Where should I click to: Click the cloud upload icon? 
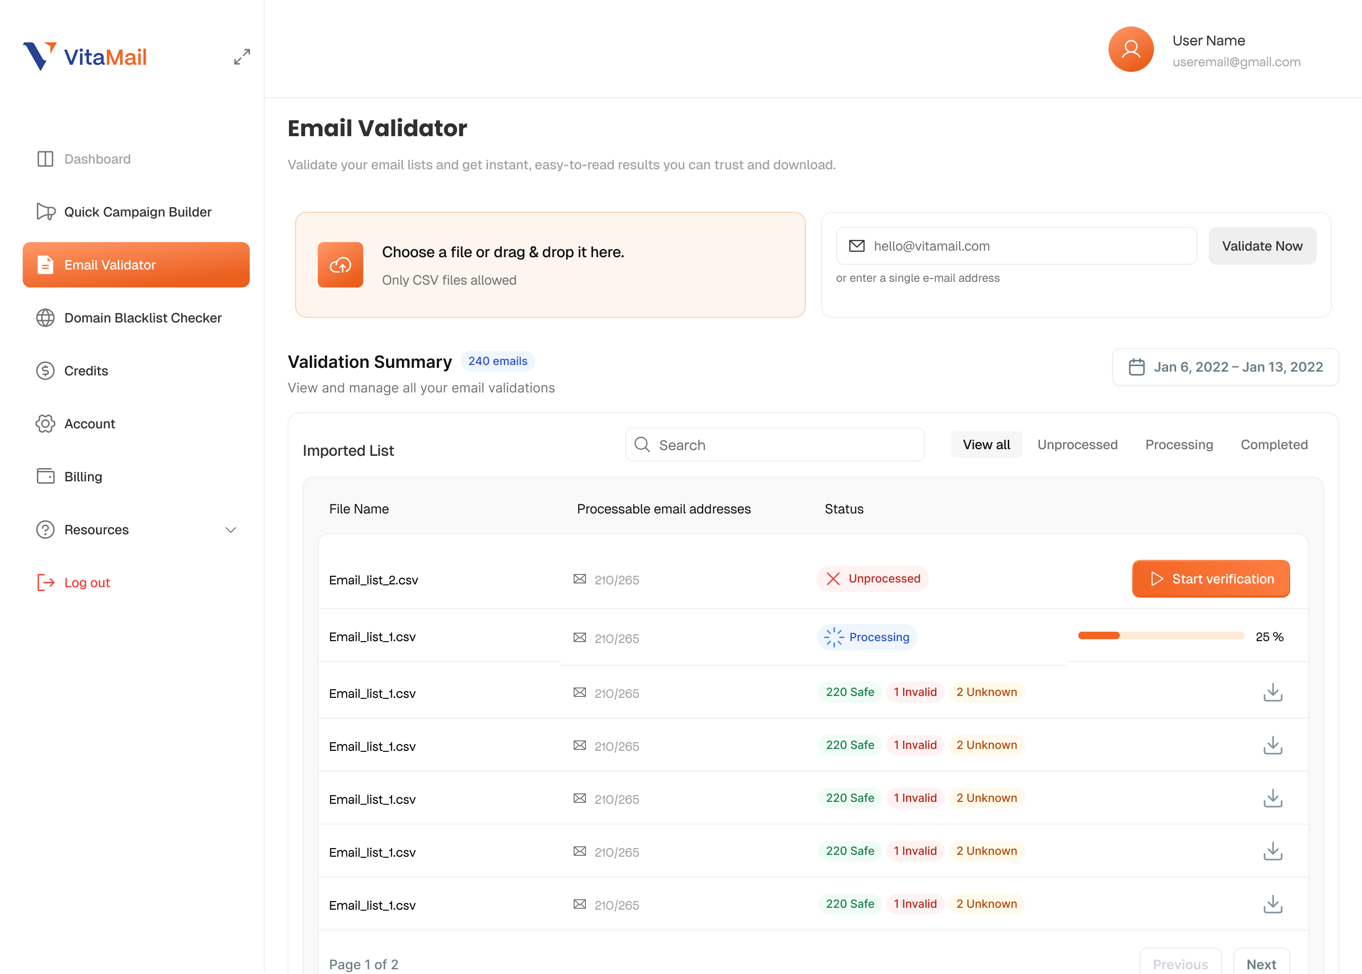pos(340,264)
